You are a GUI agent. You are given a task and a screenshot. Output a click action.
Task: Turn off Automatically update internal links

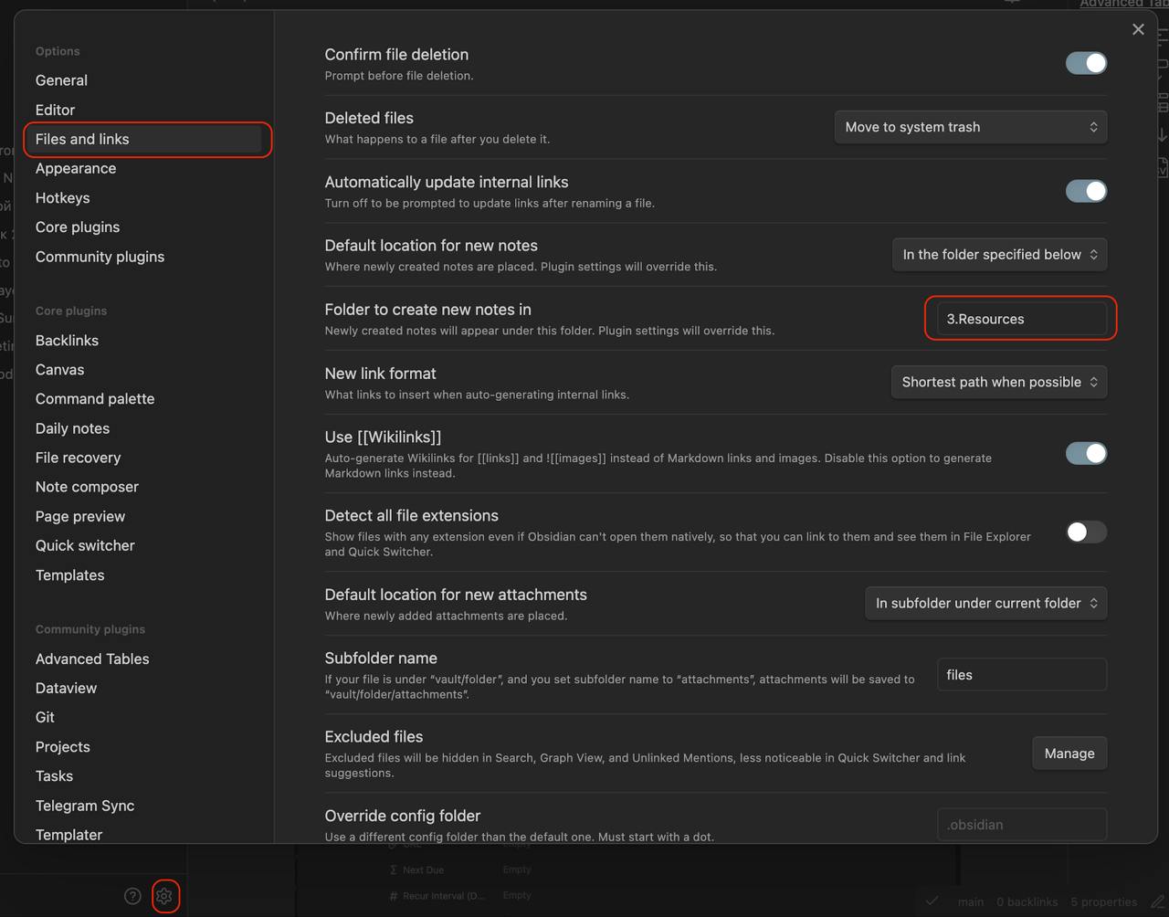(1086, 191)
